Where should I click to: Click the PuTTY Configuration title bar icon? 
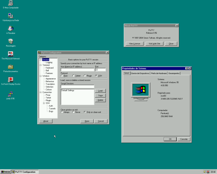(x=40, y=53)
